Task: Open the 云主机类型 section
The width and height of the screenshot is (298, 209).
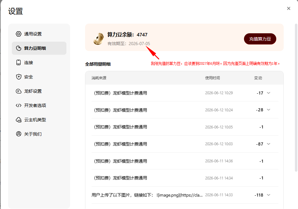Action: (x=39, y=120)
